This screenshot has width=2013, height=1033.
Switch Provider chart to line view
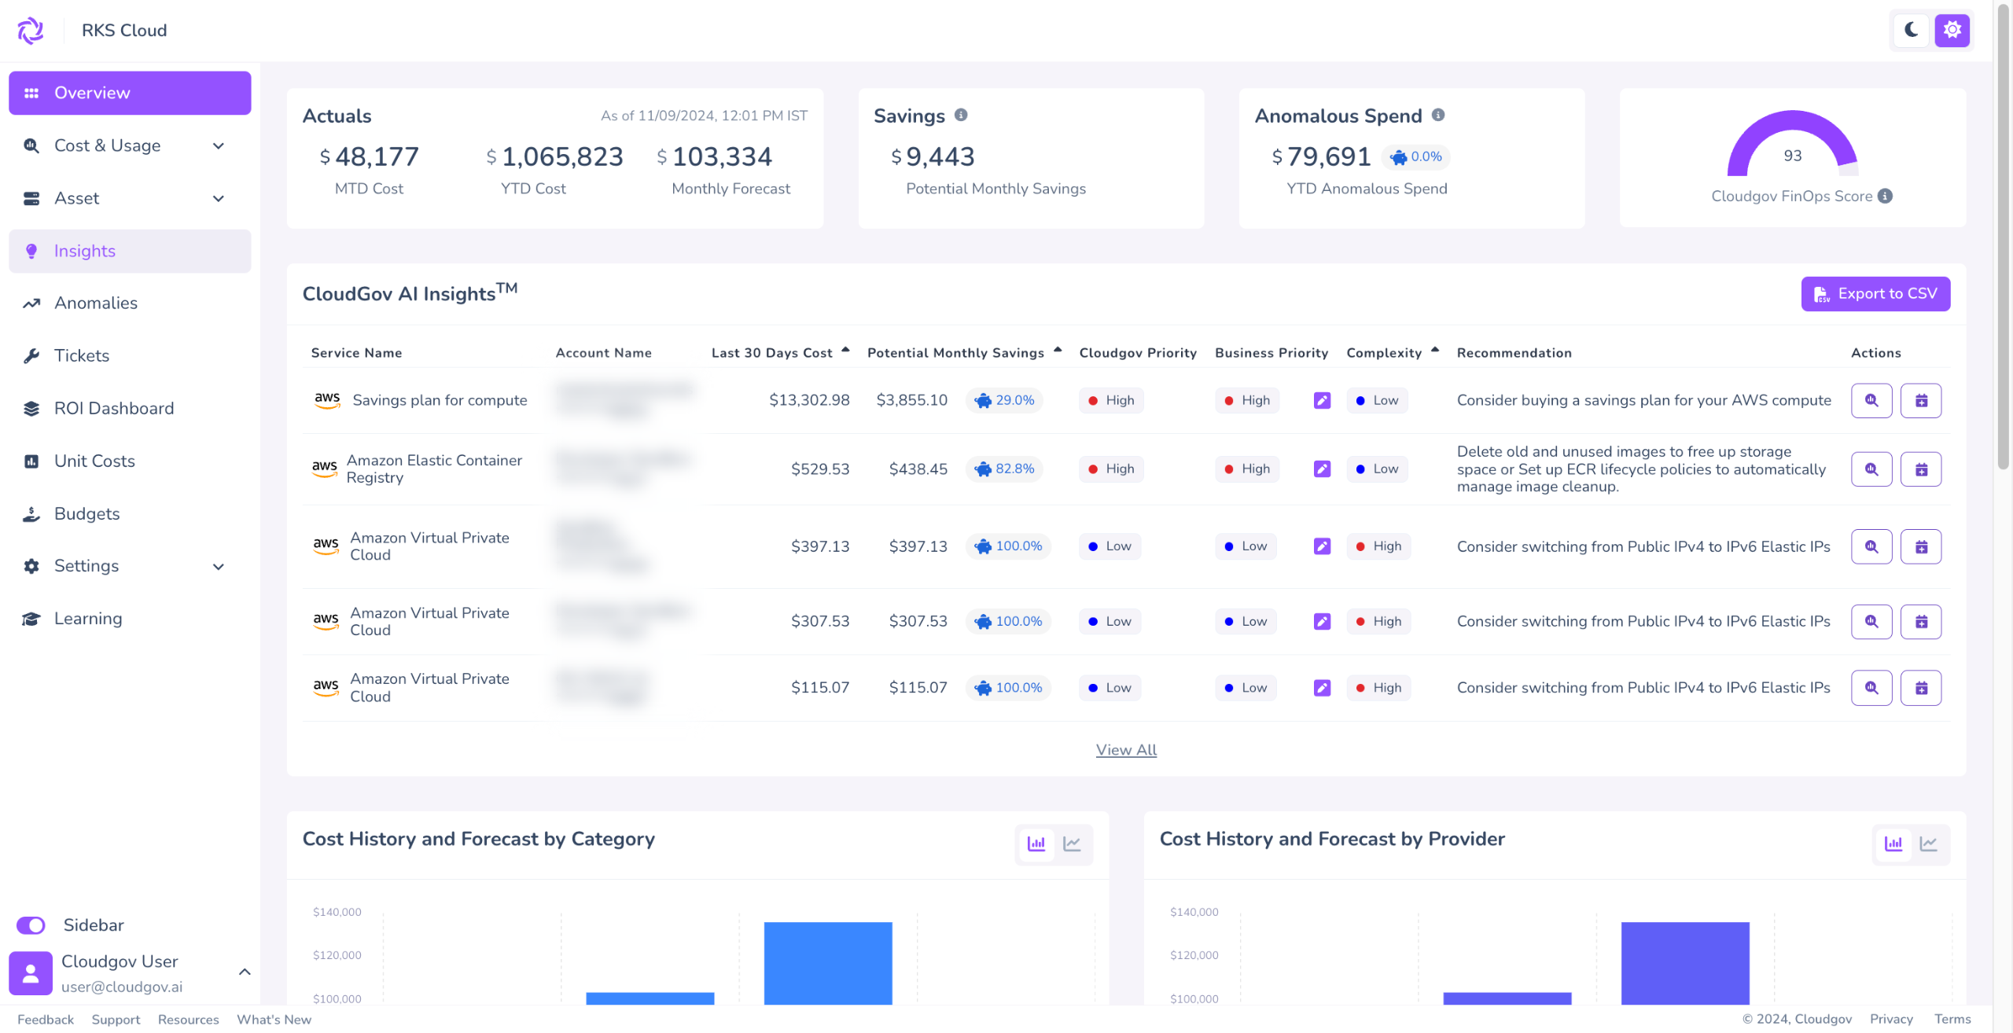click(x=1928, y=844)
